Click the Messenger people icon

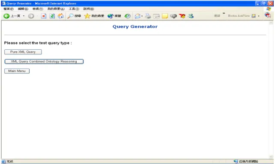191,16
